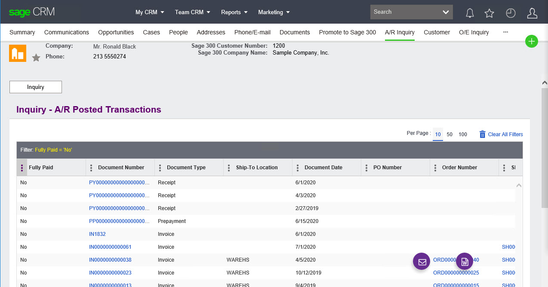Open invoice IN1832 link

97,234
